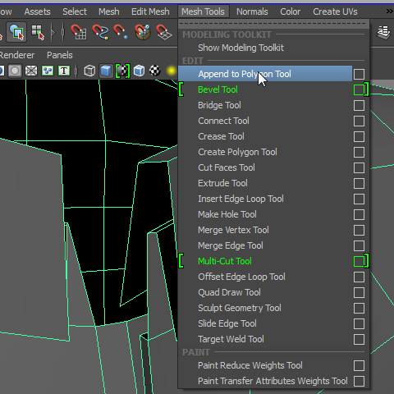Open Multi-Cut Tool option box

click(x=359, y=261)
